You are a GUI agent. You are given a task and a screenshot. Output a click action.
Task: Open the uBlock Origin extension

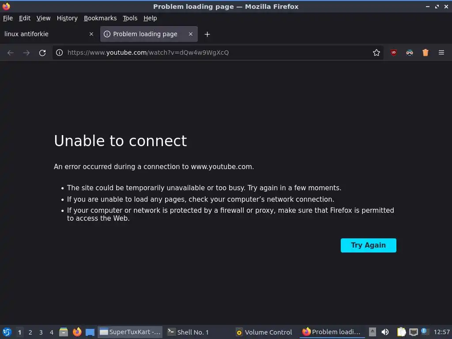(393, 53)
